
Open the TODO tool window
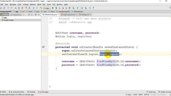coord(3,92)
